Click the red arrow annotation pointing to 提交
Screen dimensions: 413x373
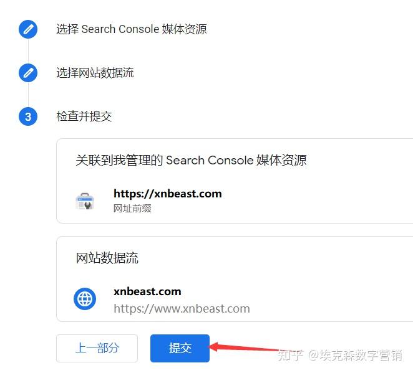tap(244, 347)
